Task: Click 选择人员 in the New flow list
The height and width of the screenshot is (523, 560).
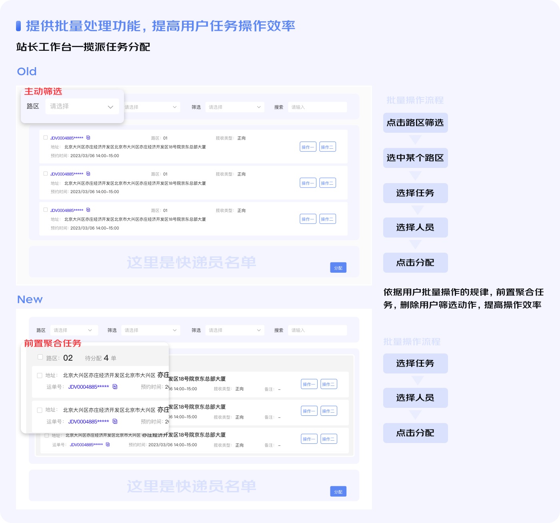Action: click(415, 398)
